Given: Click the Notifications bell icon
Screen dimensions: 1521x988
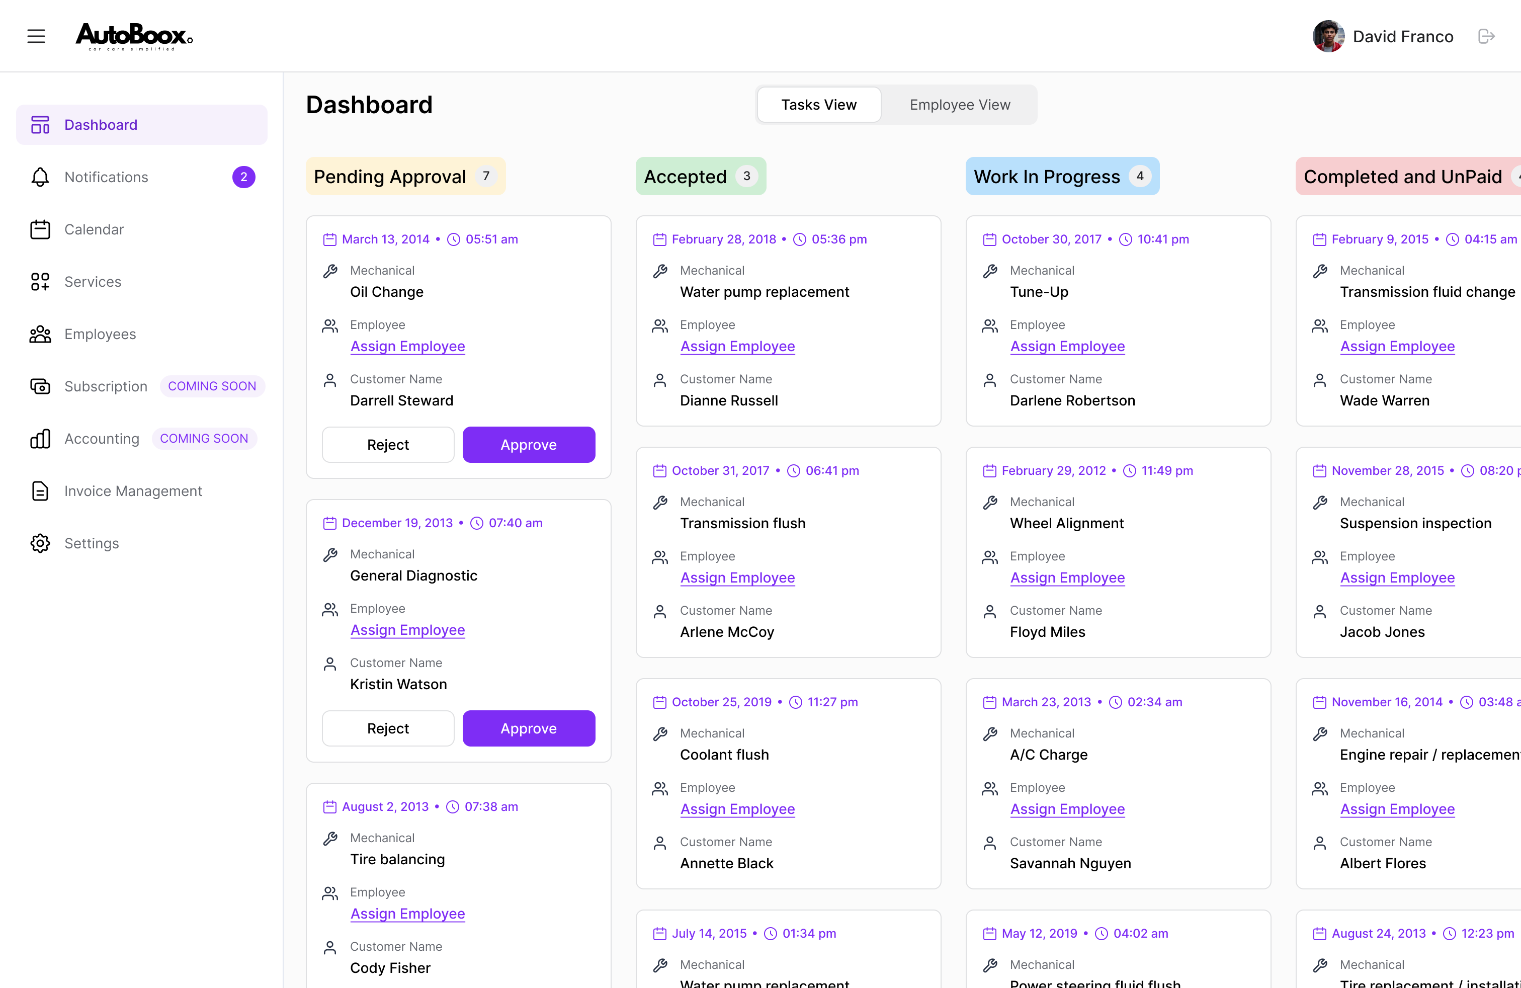Looking at the screenshot, I should [x=40, y=177].
